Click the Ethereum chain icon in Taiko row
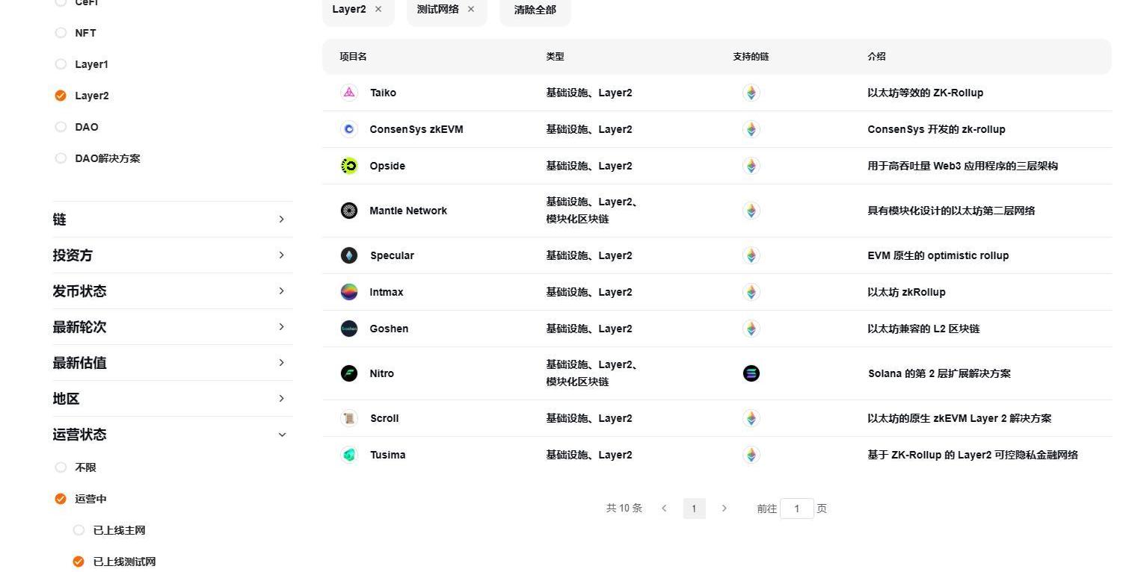This screenshot has width=1129, height=572. tap(751, 93)
